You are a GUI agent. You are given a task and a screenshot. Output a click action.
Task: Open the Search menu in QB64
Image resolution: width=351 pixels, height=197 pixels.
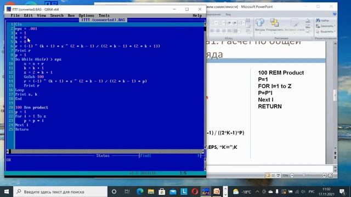pos(56,15)
